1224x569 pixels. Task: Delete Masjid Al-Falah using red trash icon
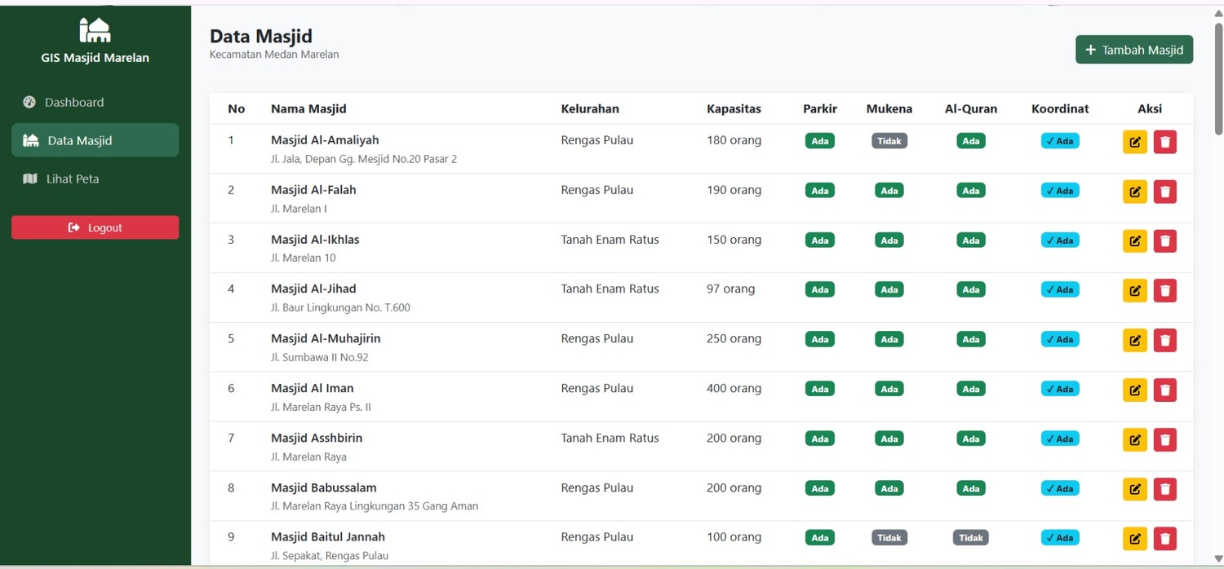tap(1165, 192)
